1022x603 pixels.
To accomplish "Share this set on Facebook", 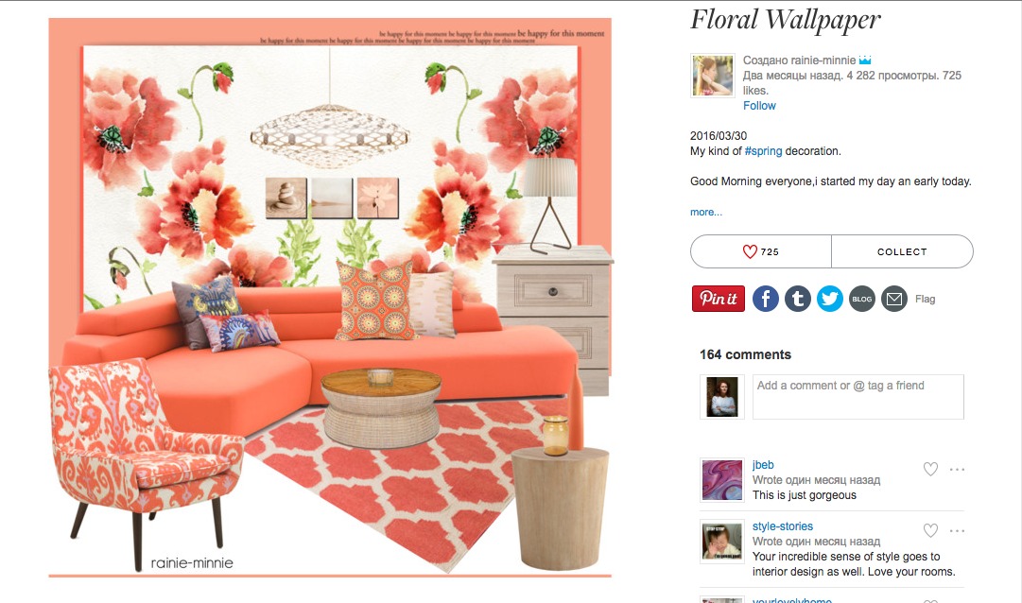I will (x=766, y=299).
